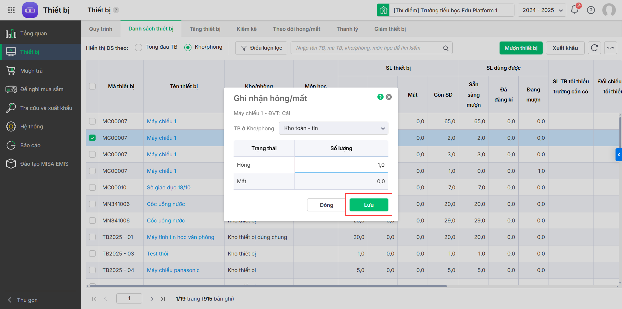Open the Máy tính tin học văn phòng link

tap(180, 237)
